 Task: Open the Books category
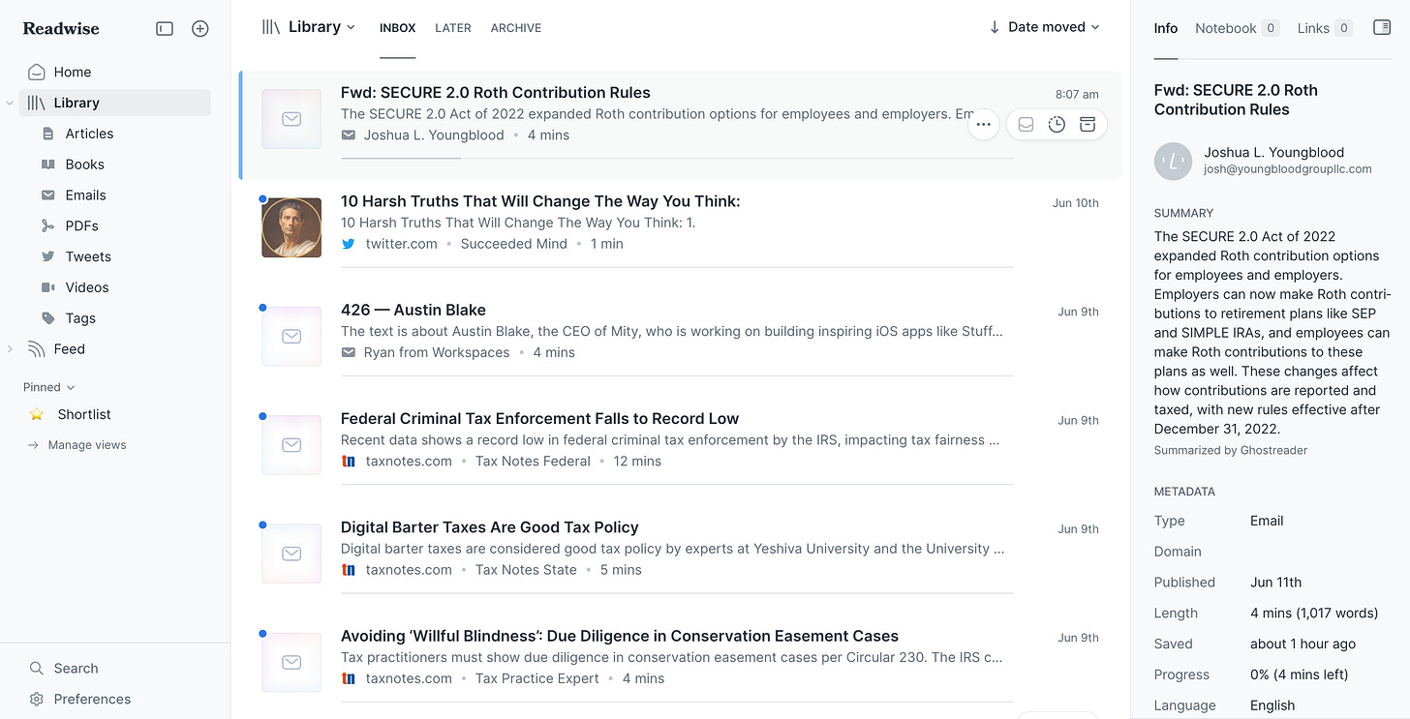pyautogui.click(x=84, y=165)
